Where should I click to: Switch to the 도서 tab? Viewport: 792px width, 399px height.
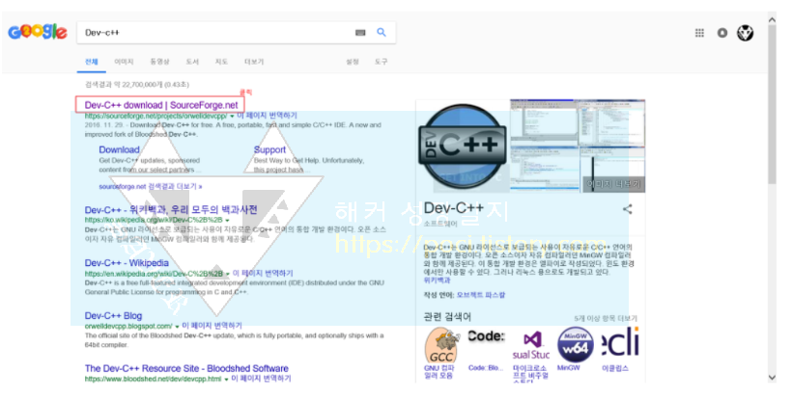tap(192, 62)
